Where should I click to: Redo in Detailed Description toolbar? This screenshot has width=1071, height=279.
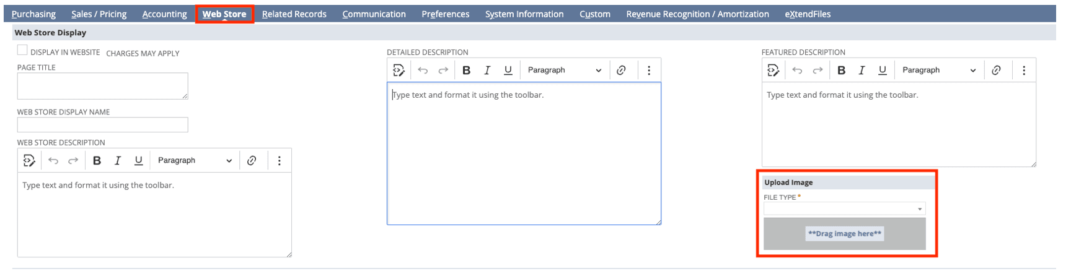443,71
